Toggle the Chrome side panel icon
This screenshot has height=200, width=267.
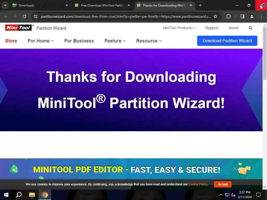[x=242, y=16]
